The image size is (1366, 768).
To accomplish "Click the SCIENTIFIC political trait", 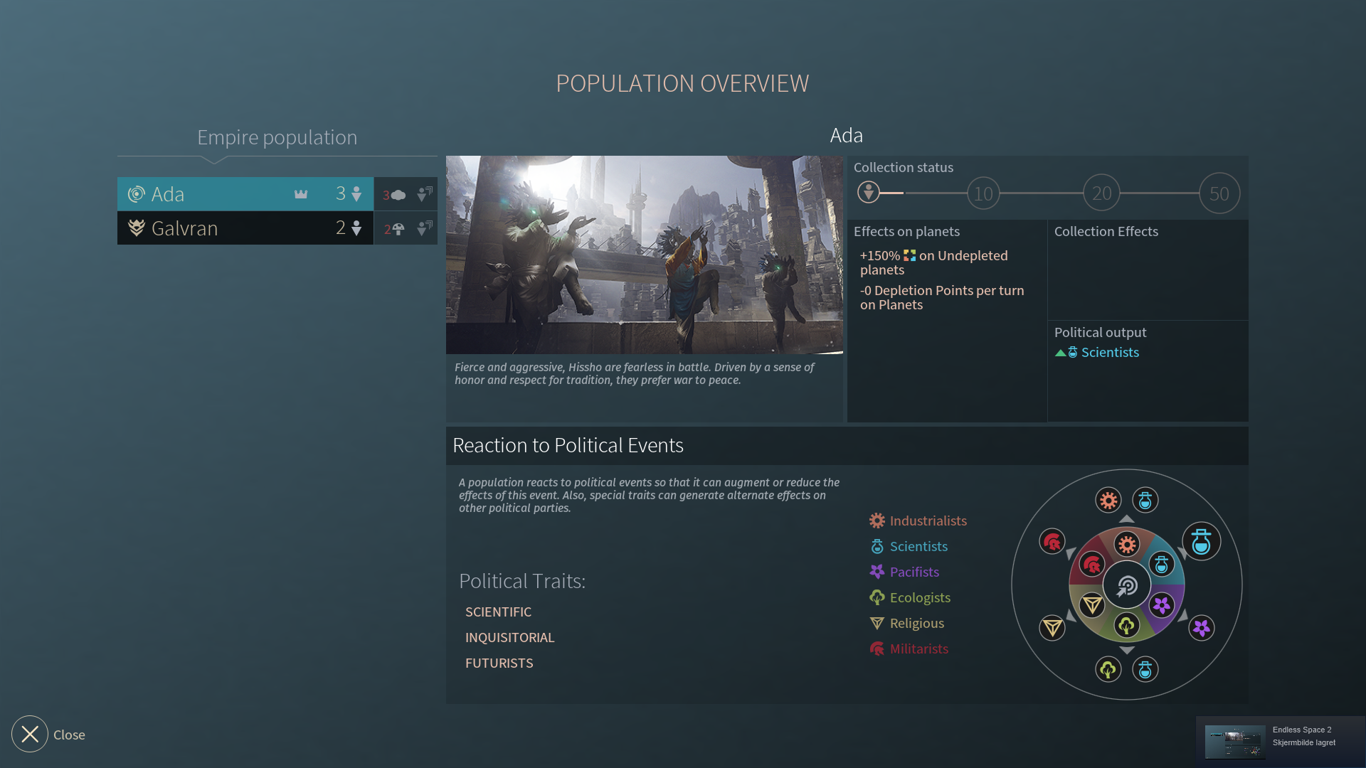I will point(498,612).
